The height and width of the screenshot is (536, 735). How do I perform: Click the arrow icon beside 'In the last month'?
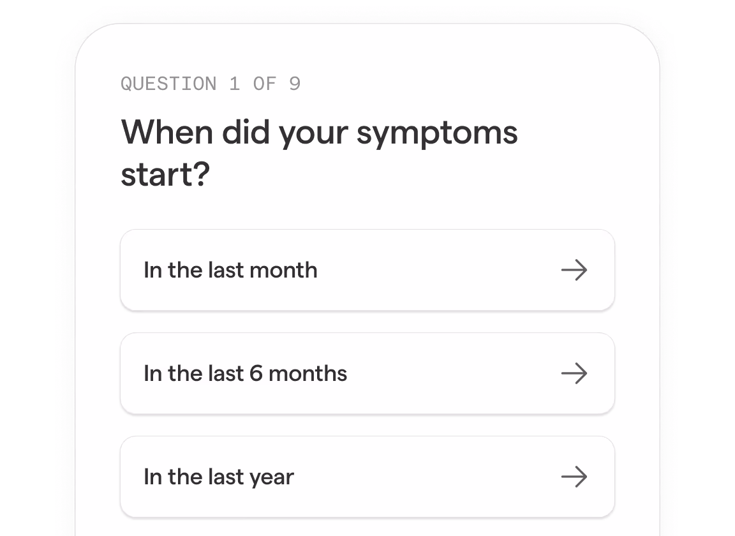(575, 270)
